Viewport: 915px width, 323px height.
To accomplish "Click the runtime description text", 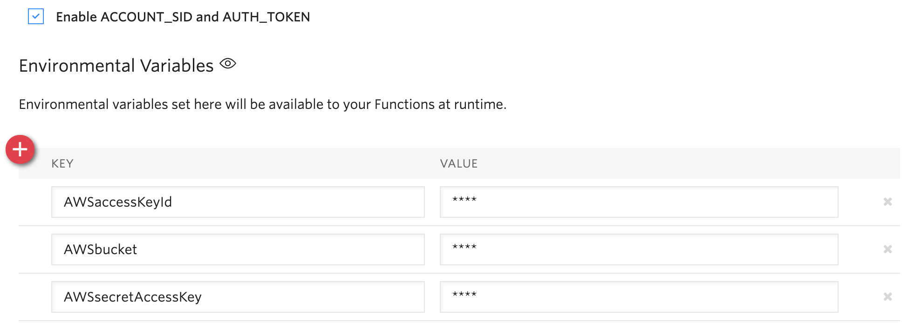I will (x=262, y=104).
